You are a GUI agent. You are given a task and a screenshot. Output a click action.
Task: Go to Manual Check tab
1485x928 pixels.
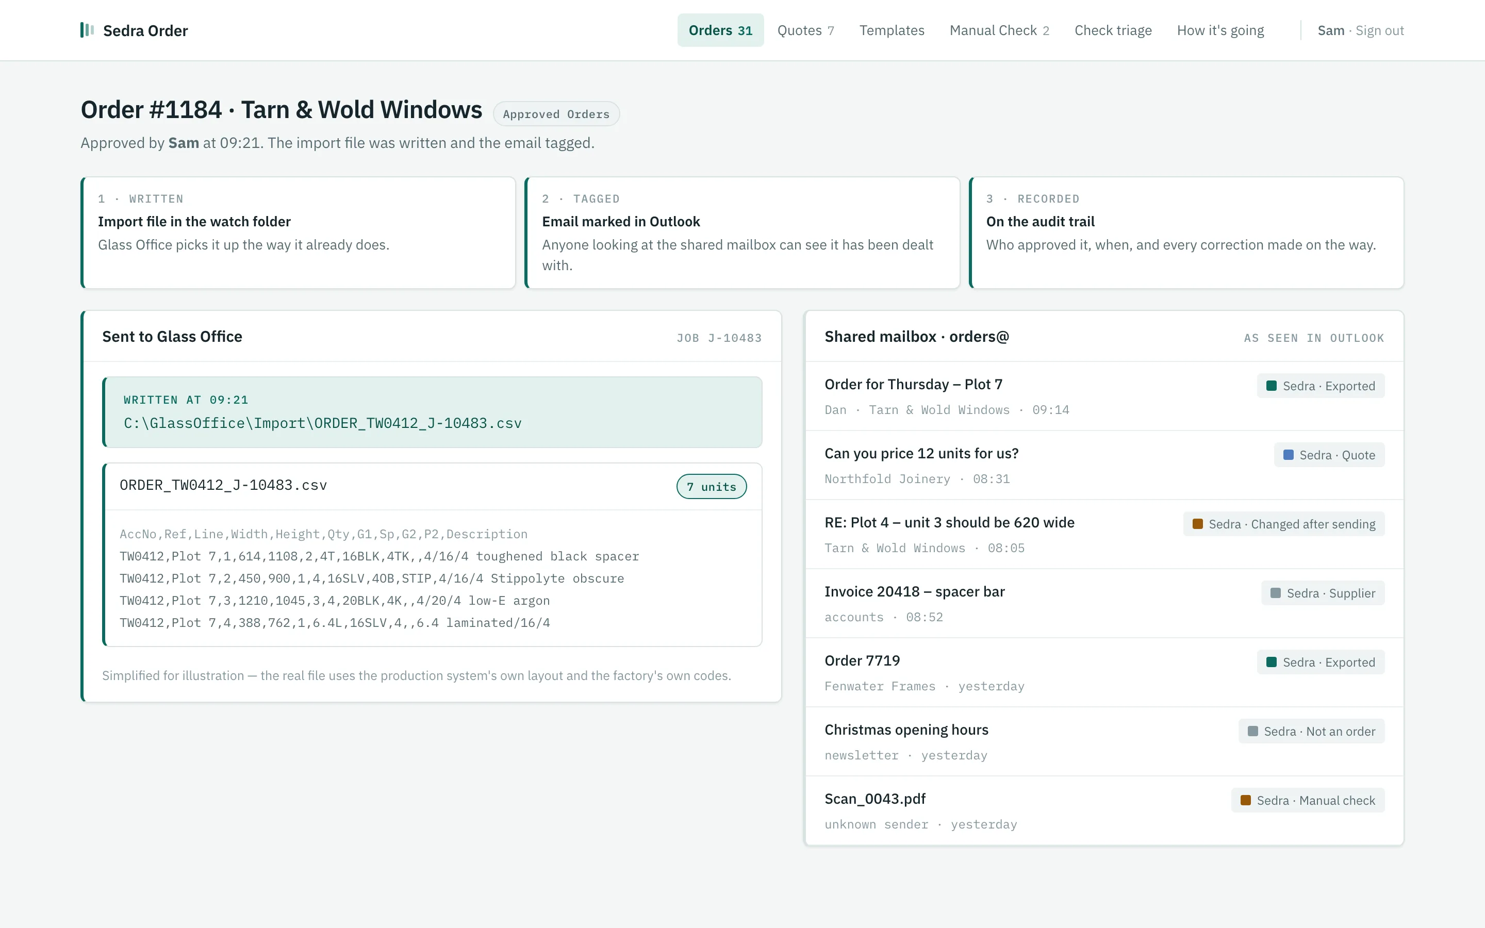pos(999,30)
